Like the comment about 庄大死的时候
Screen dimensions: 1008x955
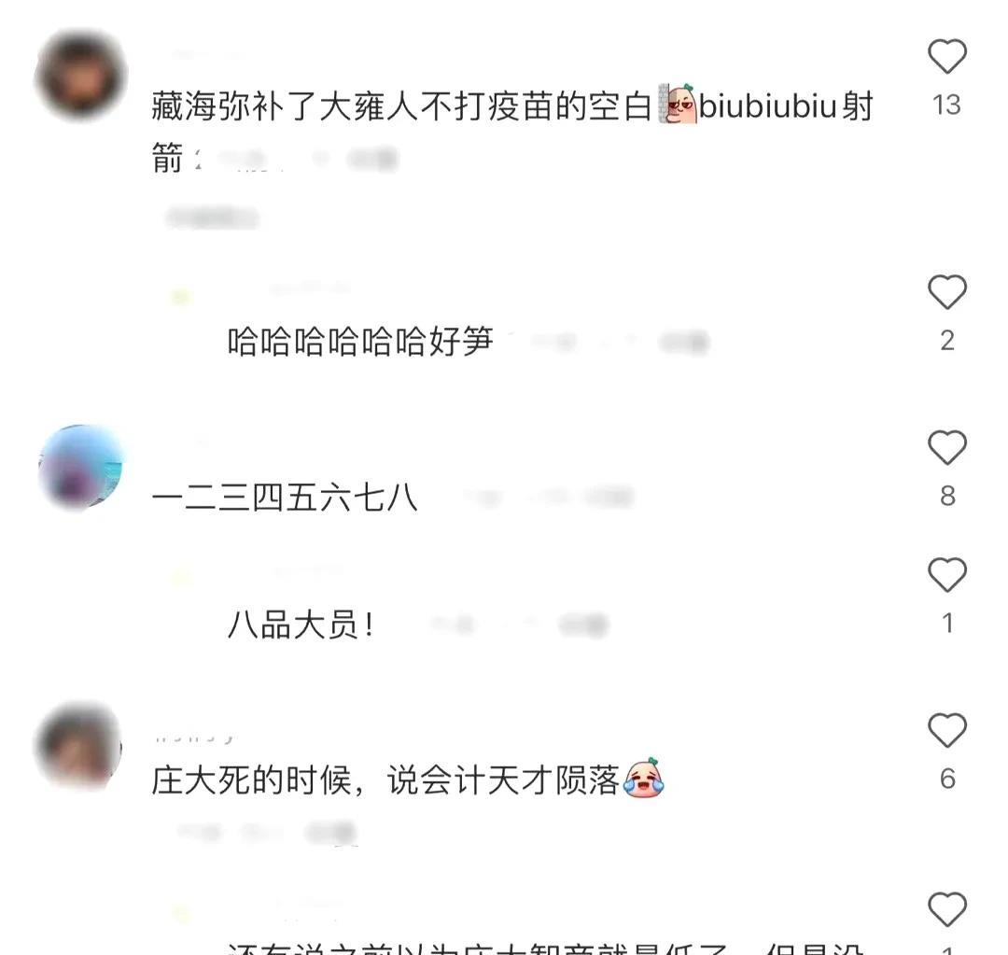click(x=947, y=730)
